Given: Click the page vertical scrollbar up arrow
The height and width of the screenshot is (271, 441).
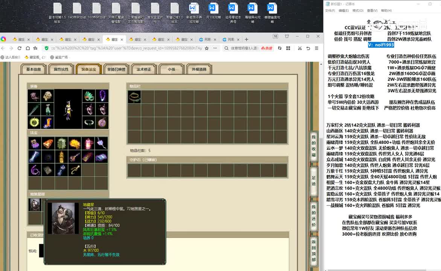Looking at the screenshot, I should (x=321, y=64).
